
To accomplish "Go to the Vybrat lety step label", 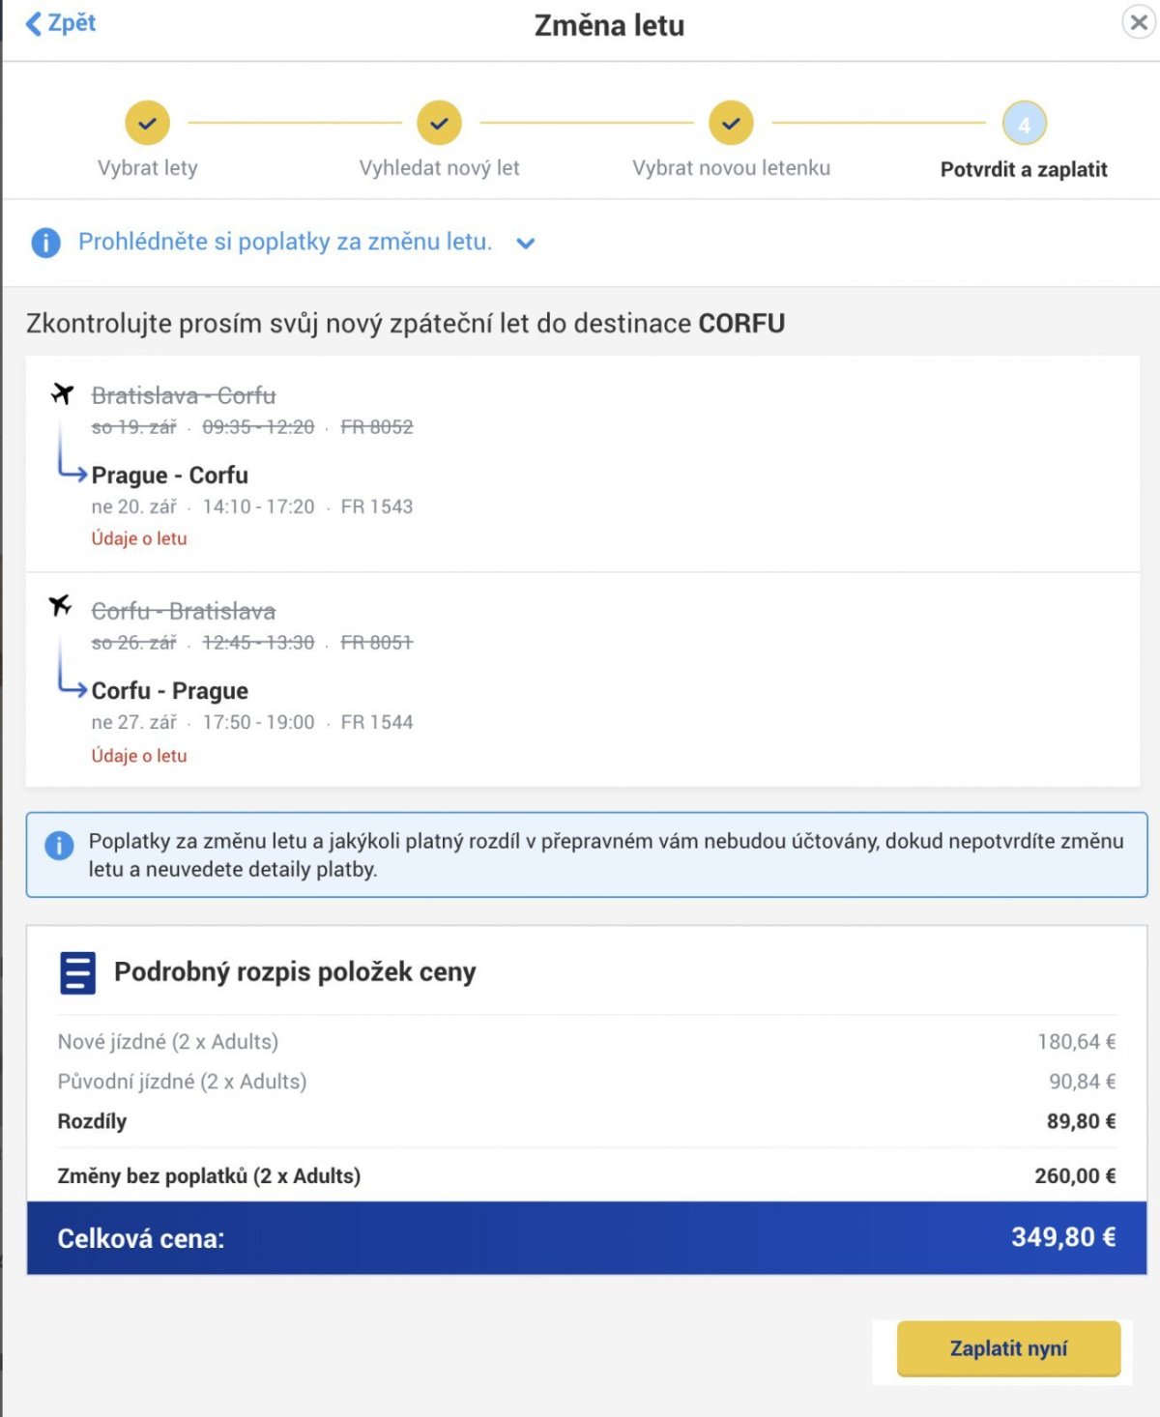I will point(147,168).
